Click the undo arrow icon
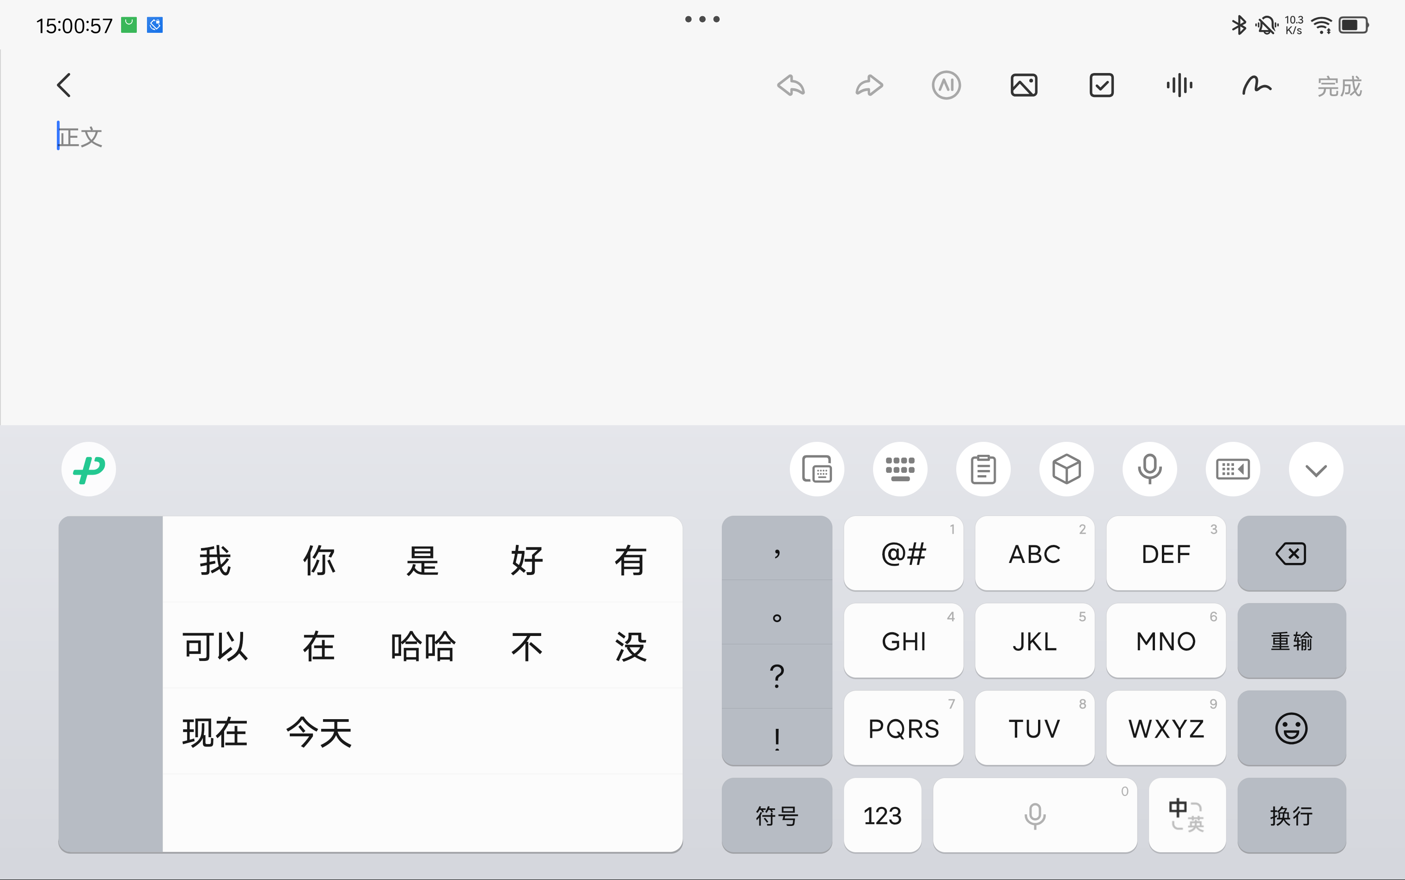Viewport: 1405px width, 880px height. coord(791,86)
